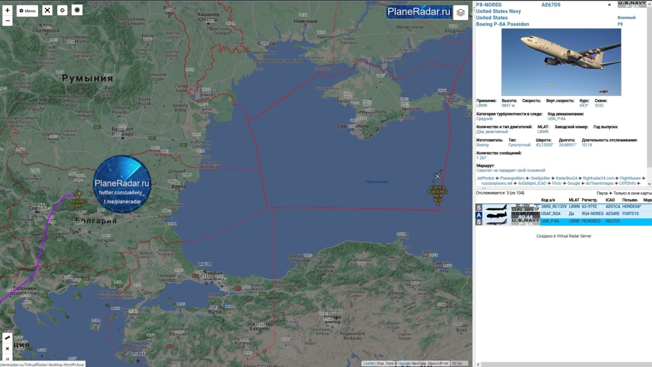Open the AvDdelphi_ICAO link
This screenshot has width=652, height=367.
click(532, 183)
